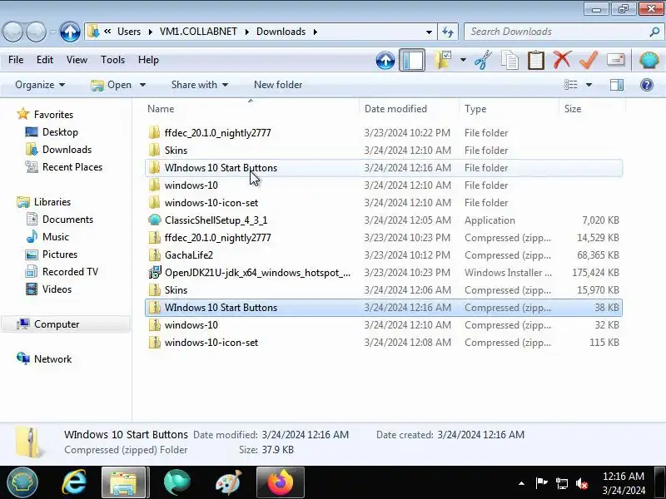The width and height of the screenshot is (666, 499).
Task: Select Network in navigation pane
Action: pos(52,359)
